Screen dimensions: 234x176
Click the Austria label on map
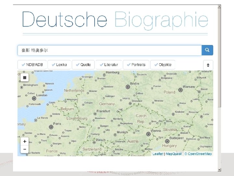(x=133, y=141)
